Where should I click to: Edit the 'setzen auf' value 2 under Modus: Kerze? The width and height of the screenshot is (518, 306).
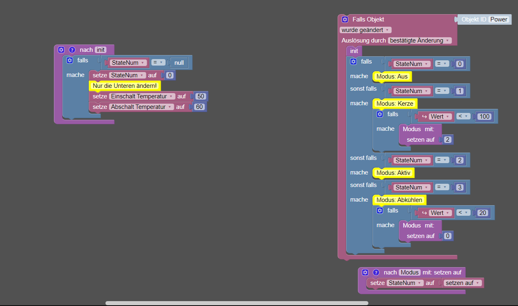click(x=447, y=140)
